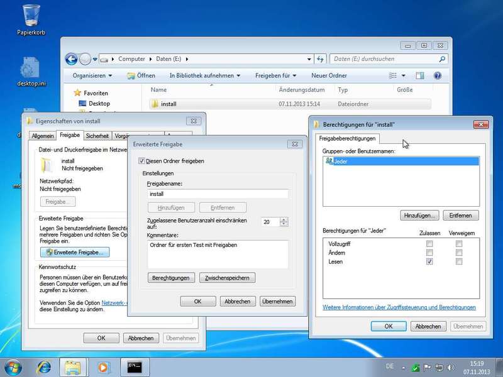The image size is (503, 377).
Task: Allow Vollzugriff permission for Jeder
Action: (429, 243)
